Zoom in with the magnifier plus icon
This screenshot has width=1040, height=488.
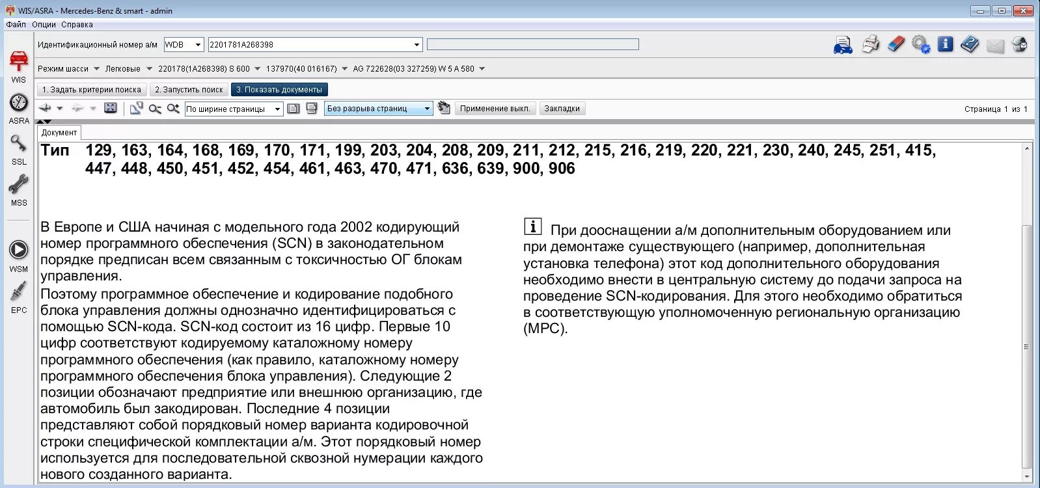pyautogui.click(x=173, y=108)
